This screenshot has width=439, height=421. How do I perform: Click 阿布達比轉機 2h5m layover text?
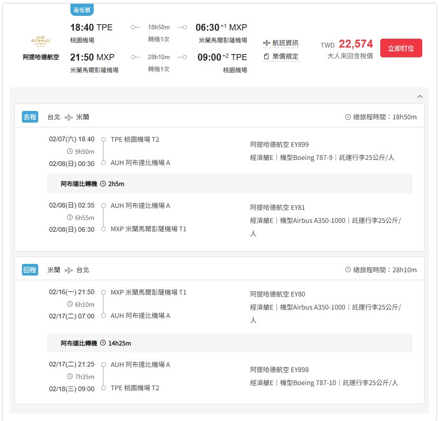click(93, 184)
